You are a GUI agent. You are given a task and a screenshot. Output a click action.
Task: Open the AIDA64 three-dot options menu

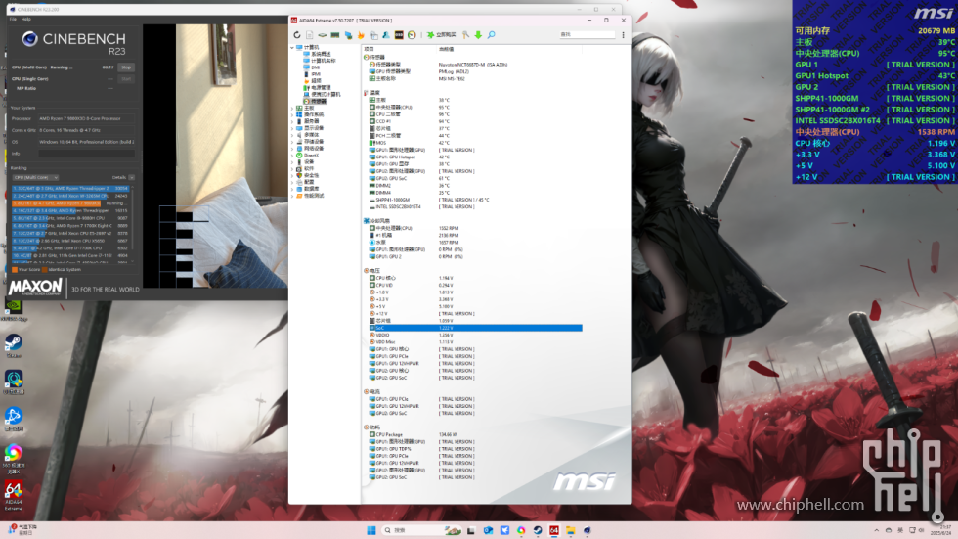pos(624,35)
